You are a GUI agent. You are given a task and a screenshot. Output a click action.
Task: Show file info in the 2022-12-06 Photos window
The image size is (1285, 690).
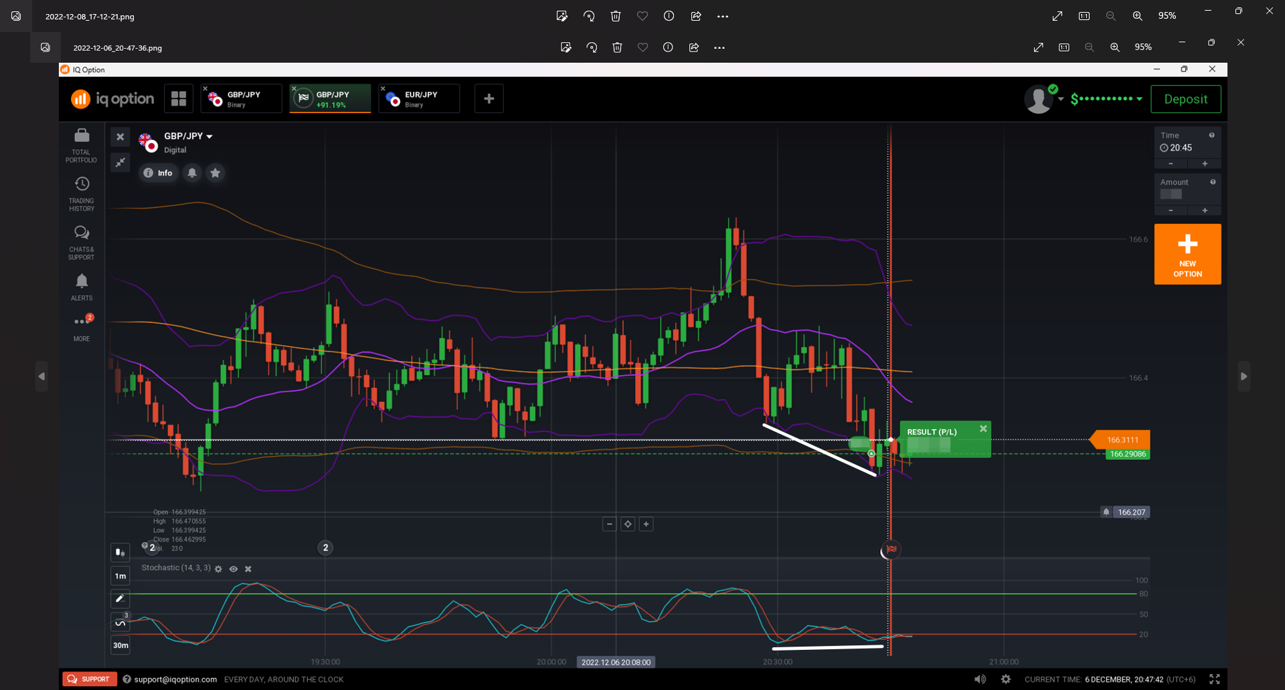click(668, 47)
